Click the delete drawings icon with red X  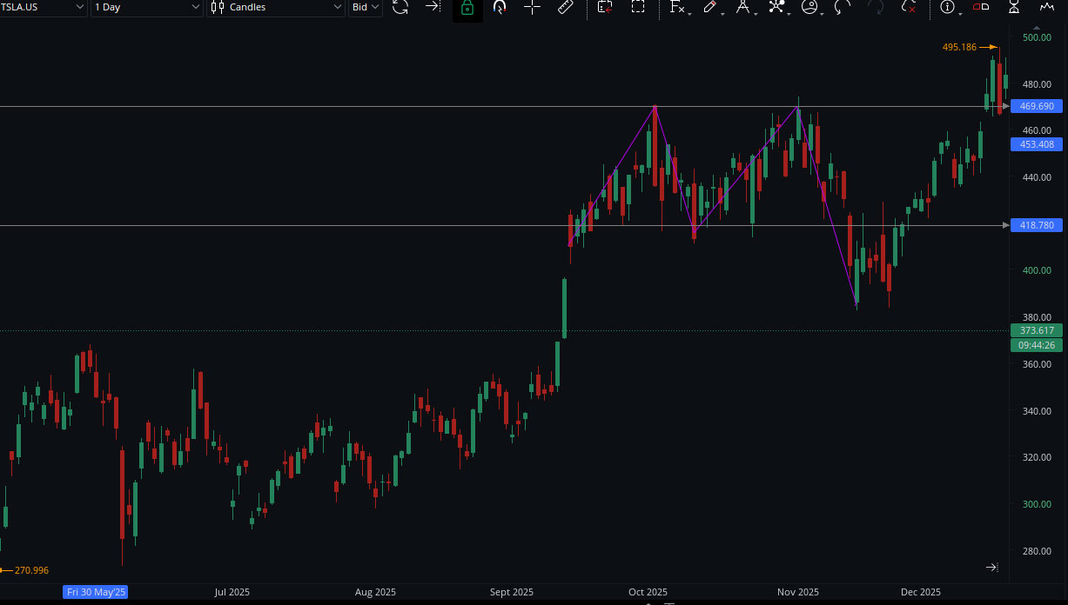909,8
